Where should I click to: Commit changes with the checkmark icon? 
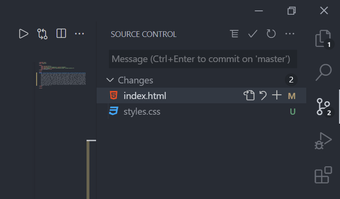coord(253,34)
